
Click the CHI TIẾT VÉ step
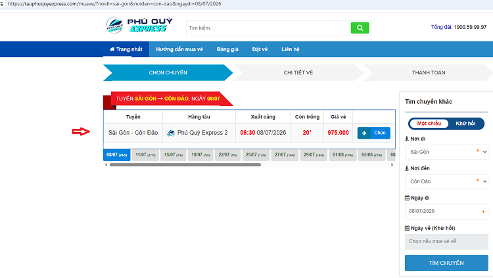(x=298, y=73)
